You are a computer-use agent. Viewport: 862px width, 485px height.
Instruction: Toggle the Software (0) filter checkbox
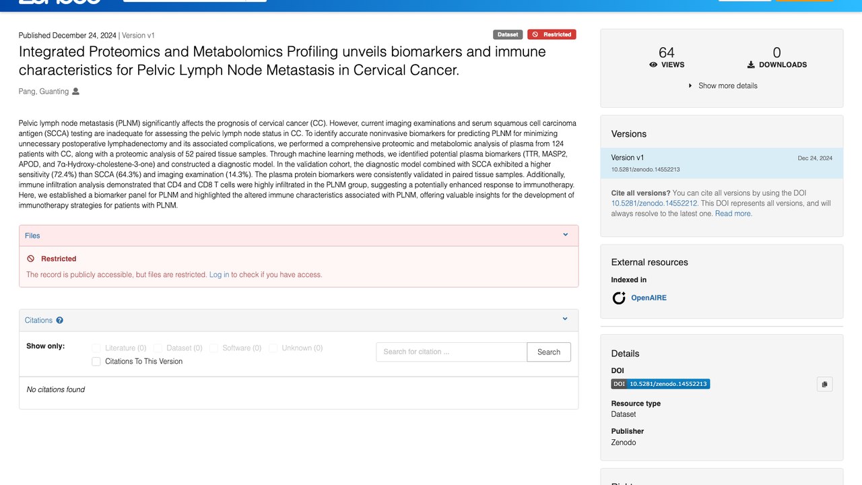tap(213, 348)
